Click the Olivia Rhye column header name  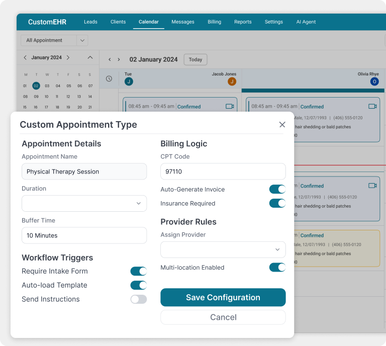pyautogui.click(x=368, y=74)
